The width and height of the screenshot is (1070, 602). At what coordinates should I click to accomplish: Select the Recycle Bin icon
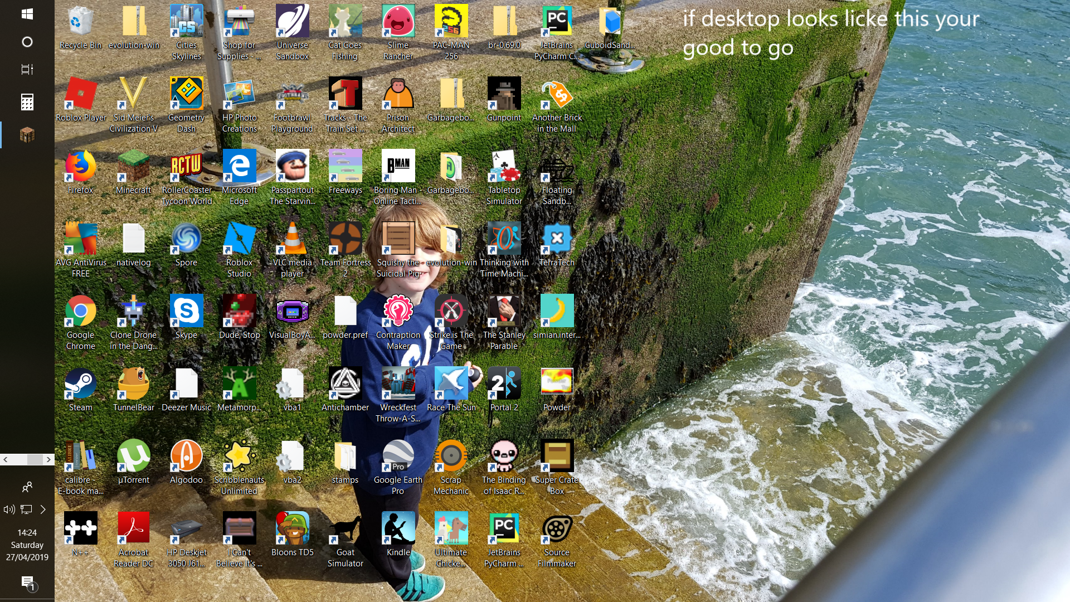(80, 22)
